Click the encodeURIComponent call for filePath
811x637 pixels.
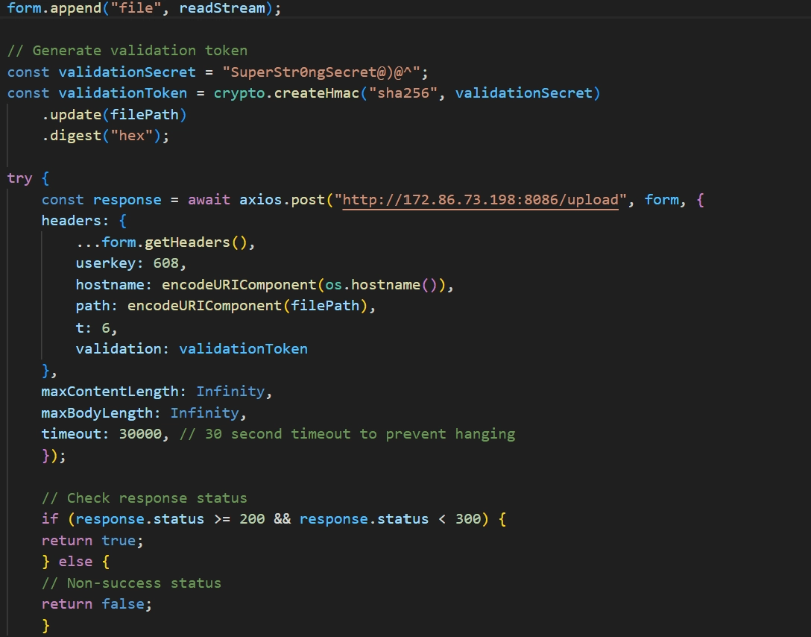(246, 305)
